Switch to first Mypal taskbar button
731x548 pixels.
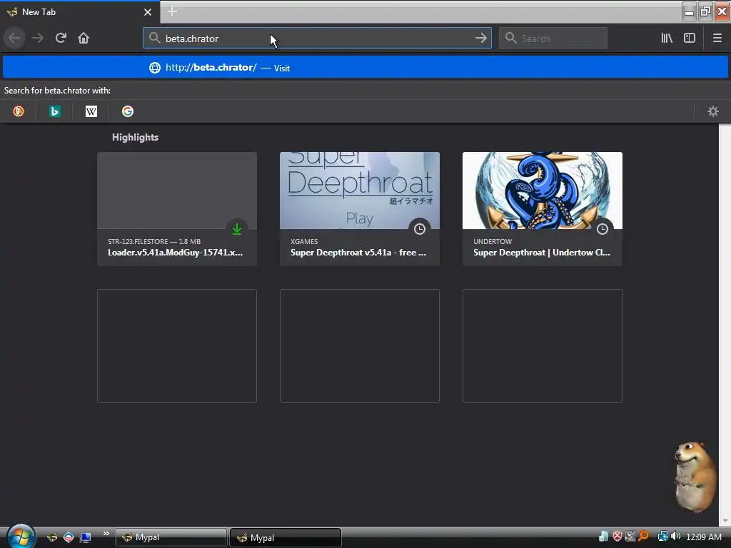pyautogui.click(x=171, y=537)
